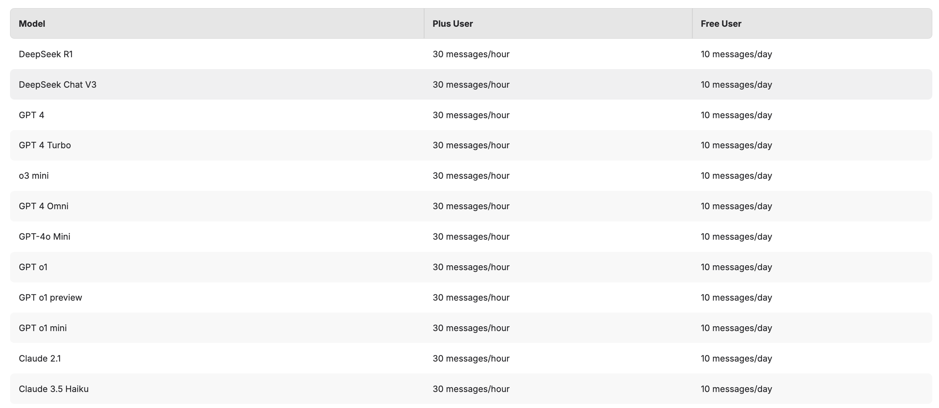Select the DeepSeek R1 model cell
Viewport: 939px width, 408px height.
coord(46,54)
